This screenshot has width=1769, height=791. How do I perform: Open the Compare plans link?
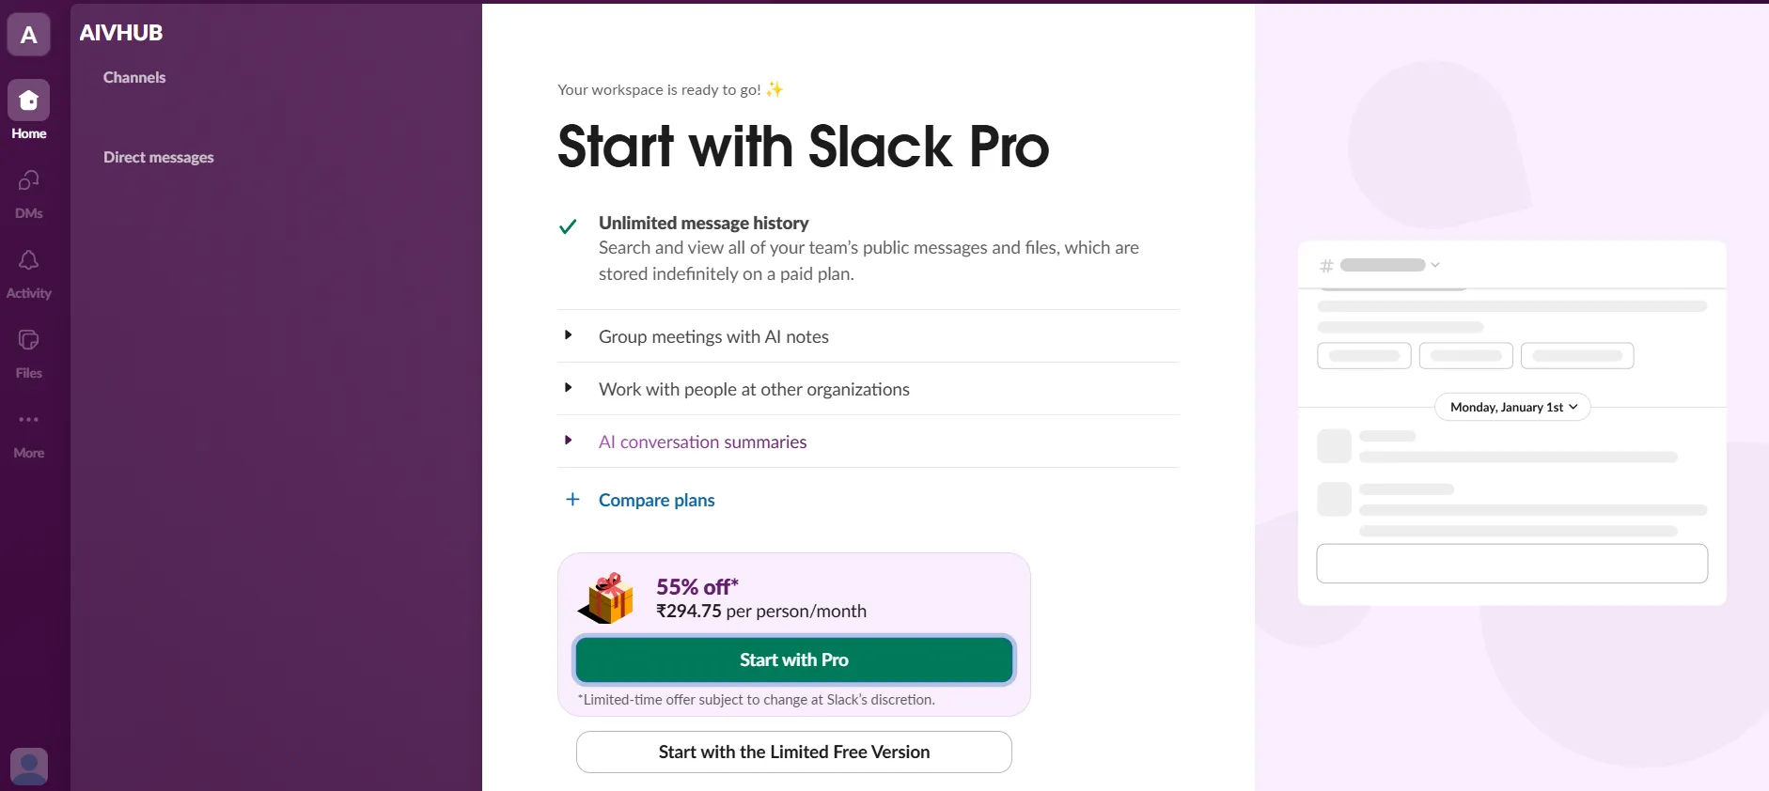click(x=655, y=500)
